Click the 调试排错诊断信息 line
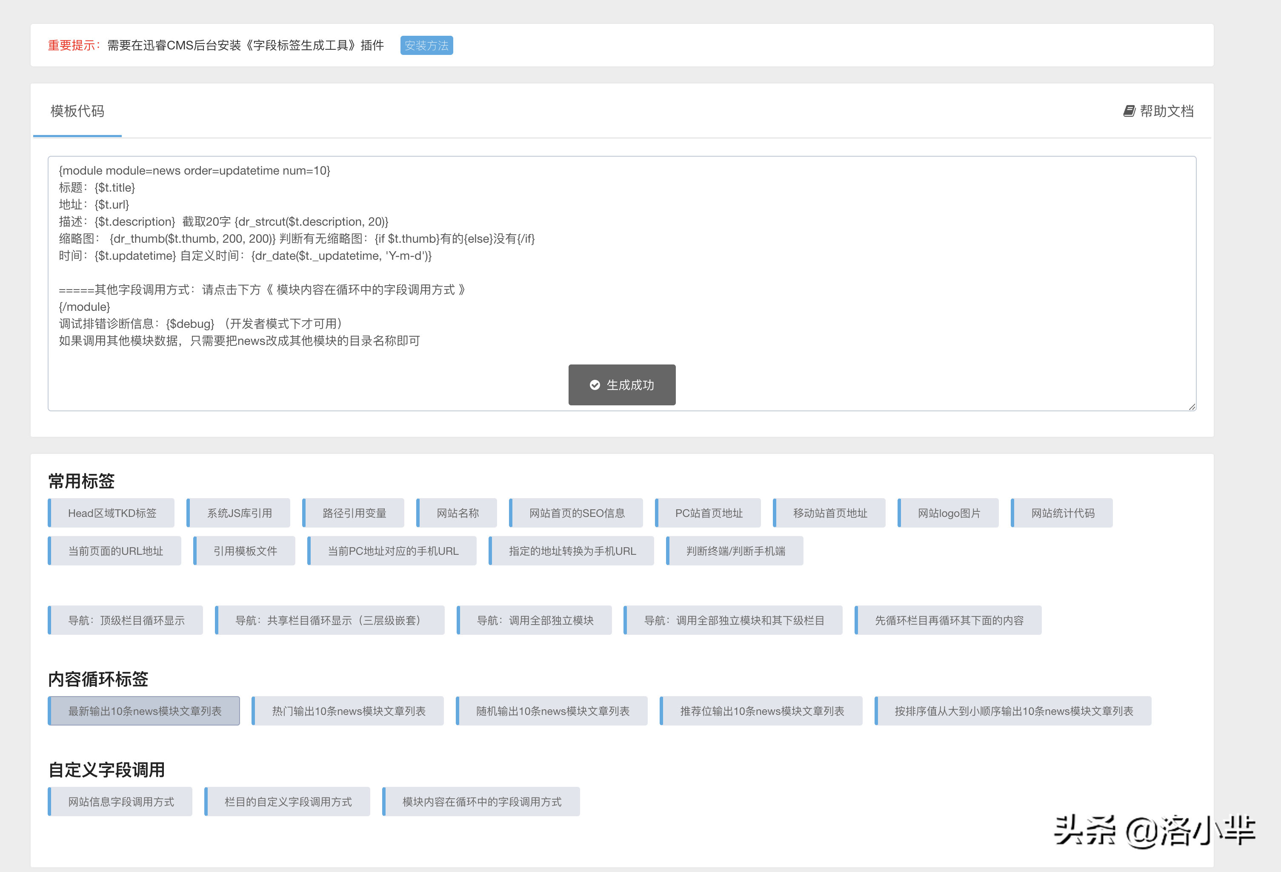 pyautogui.click(x=200, y=324)
